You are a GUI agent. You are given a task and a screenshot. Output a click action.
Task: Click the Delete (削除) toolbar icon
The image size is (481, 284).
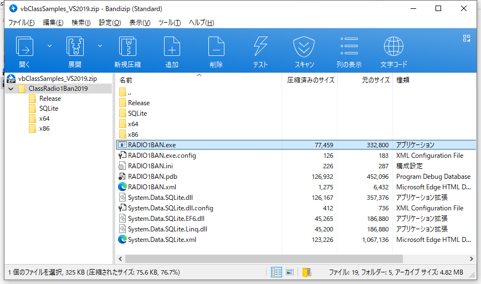pyautogui.click(x=216, y=47)
